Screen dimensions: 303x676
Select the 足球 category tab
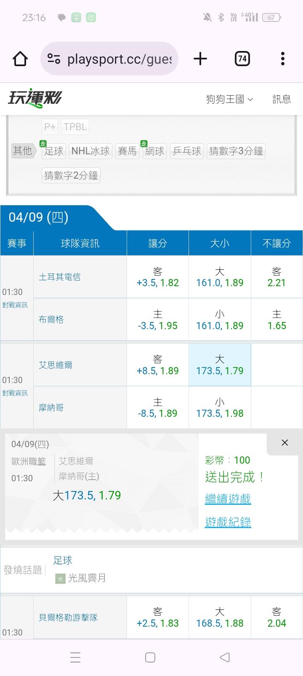coord(54,151)
